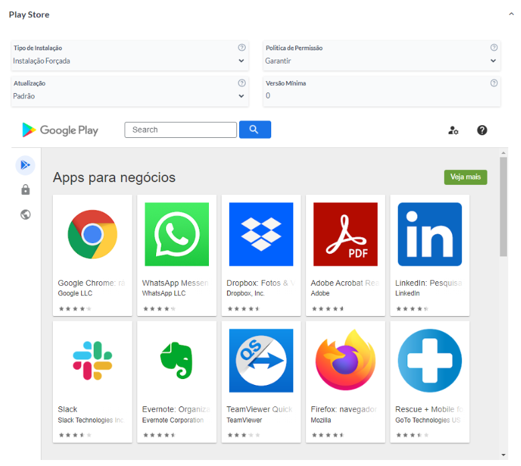
Task: Click the Evernote Corporation developer name
Action: pos(173,420)
